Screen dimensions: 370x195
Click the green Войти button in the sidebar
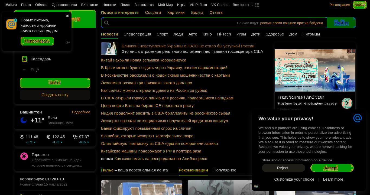55,83
